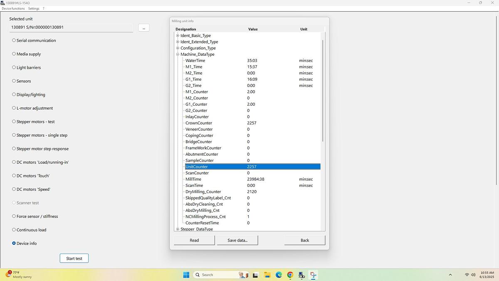Select the Continuous load radio option

point(14,230)
